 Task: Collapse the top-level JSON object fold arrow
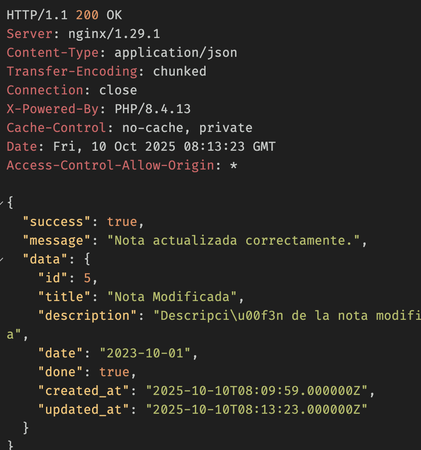[x=2, y=204]
